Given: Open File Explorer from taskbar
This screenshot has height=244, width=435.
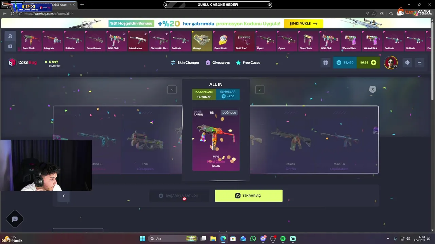Looking at the screenshot, I should coord(213,239).
